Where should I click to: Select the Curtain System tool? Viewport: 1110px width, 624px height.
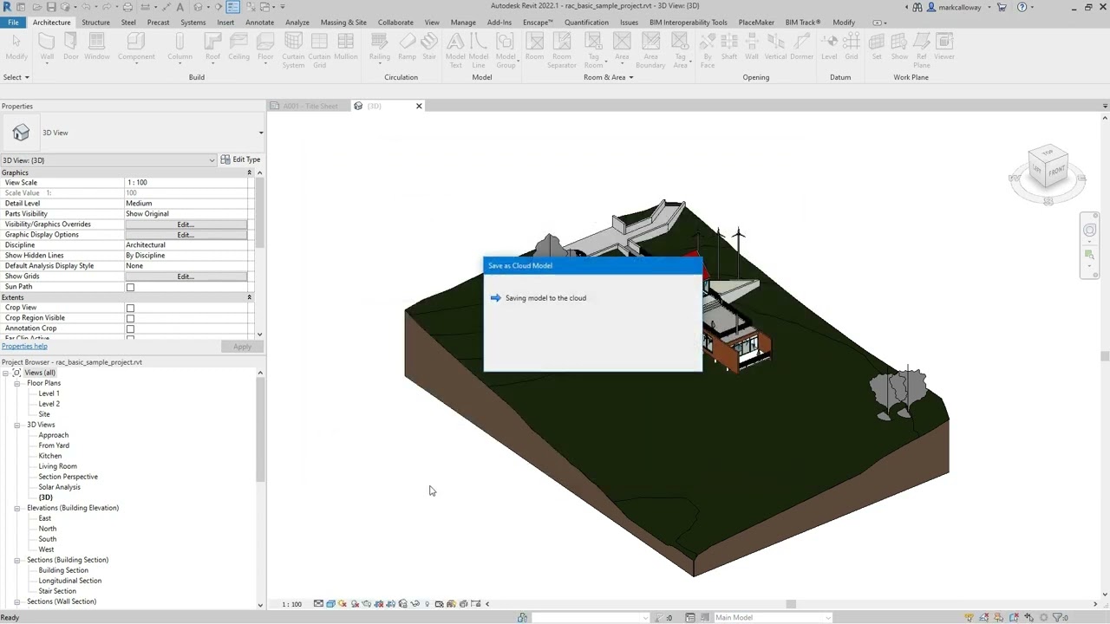(x=293, y=50)
